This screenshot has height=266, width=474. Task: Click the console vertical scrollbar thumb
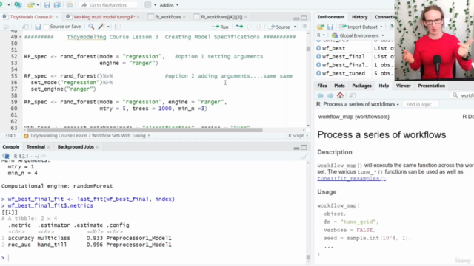(x=308, y=258)
